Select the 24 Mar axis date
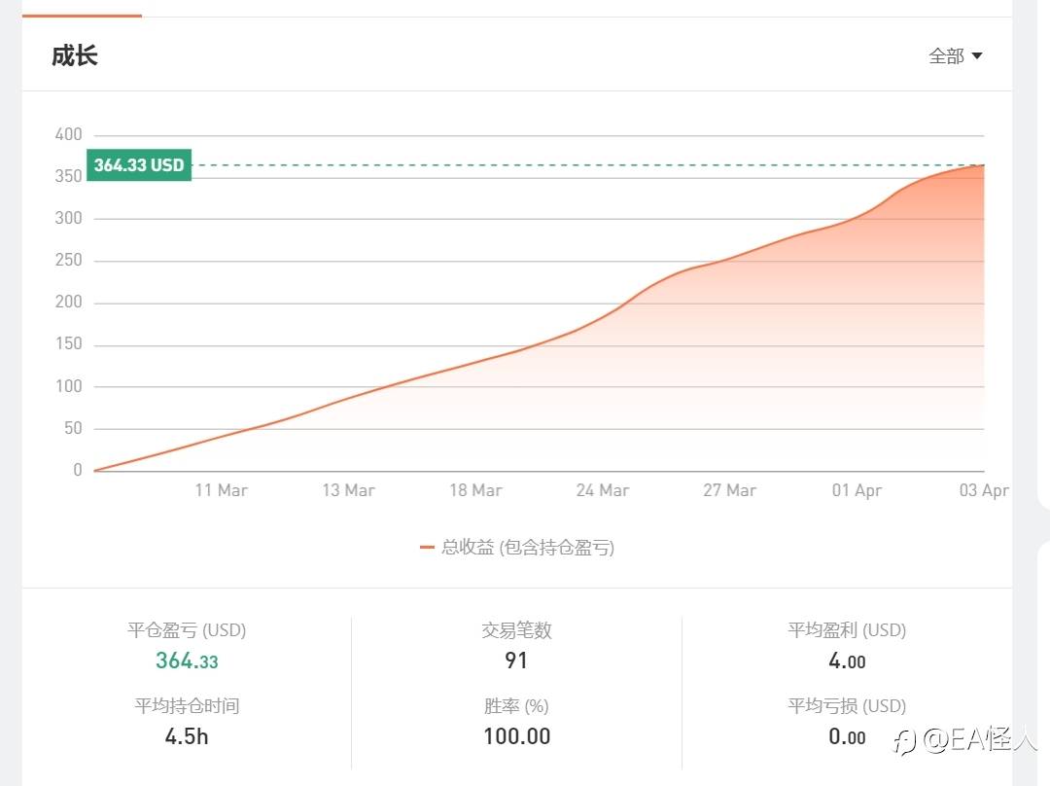 pyautogui.click(x=602, y=490)
